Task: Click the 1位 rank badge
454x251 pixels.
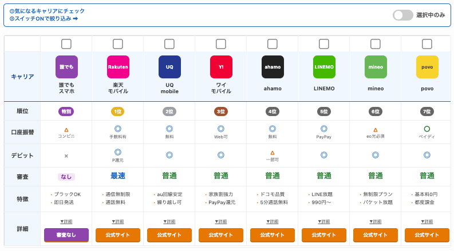Action: coord(118,111)
